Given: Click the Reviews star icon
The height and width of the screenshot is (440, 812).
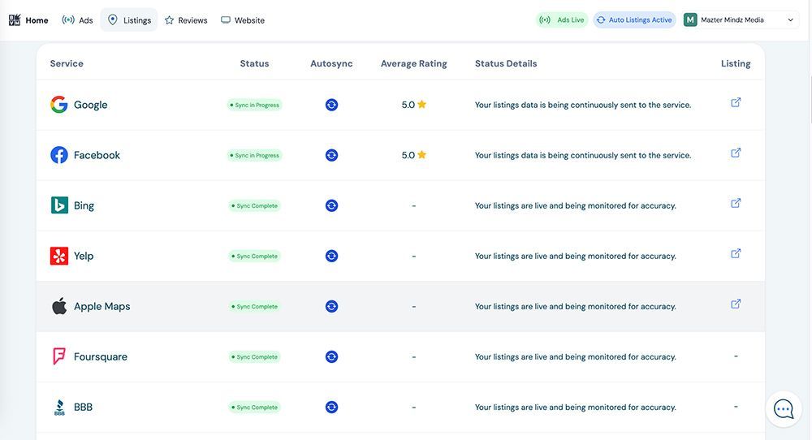Looking at the screenshot, I should click(x=170, y=20).
